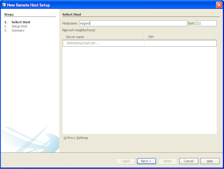Open Help for this wizard
Screen dimensions: 224x169
click(210, 161)
